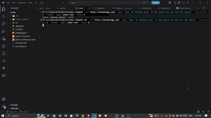This screenshot has width=211, height=118.
Task: Open the notifications bell in status bar
Action: [x=208, y=112]
